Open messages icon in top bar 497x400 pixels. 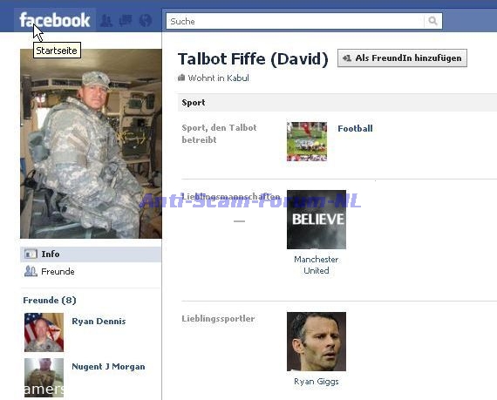(126, 20)
